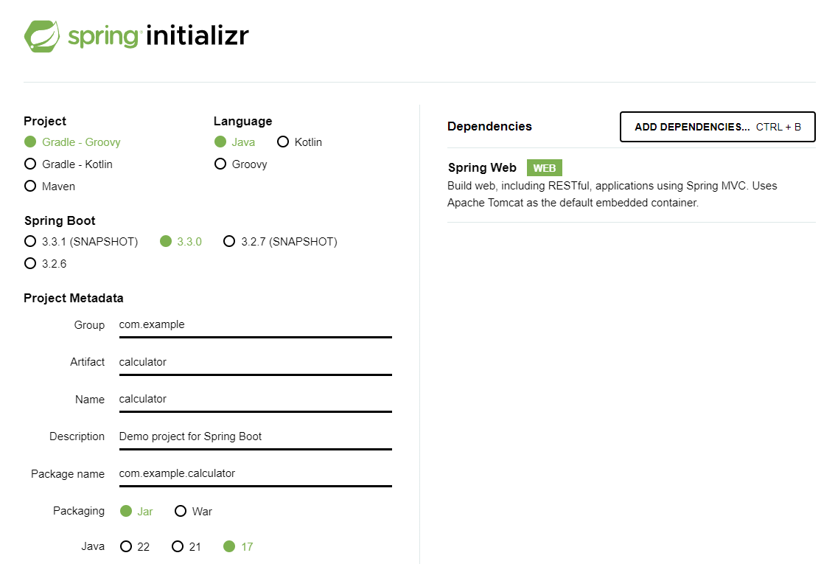Click the green WEB tag badge

point(544,168)
